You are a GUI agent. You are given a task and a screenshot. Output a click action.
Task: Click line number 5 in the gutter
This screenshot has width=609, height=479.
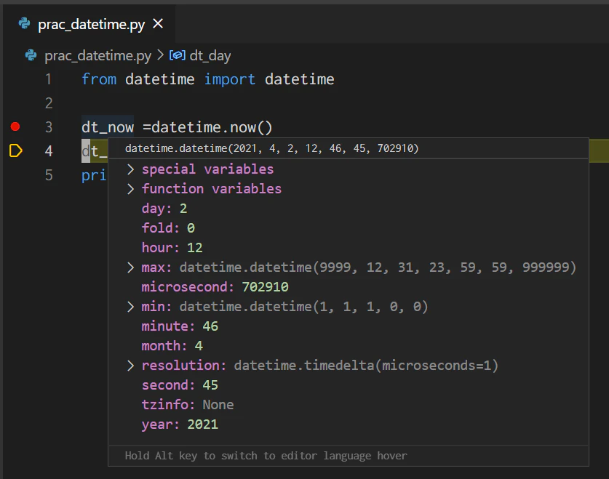[x=49, y=175]
